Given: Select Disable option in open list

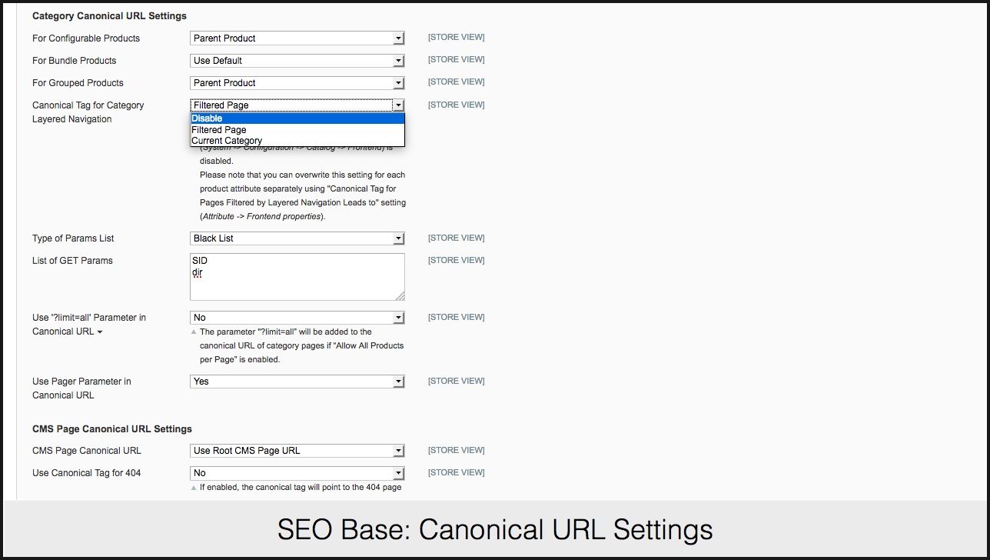Looking at the screenshot, I should click(297, 118).
